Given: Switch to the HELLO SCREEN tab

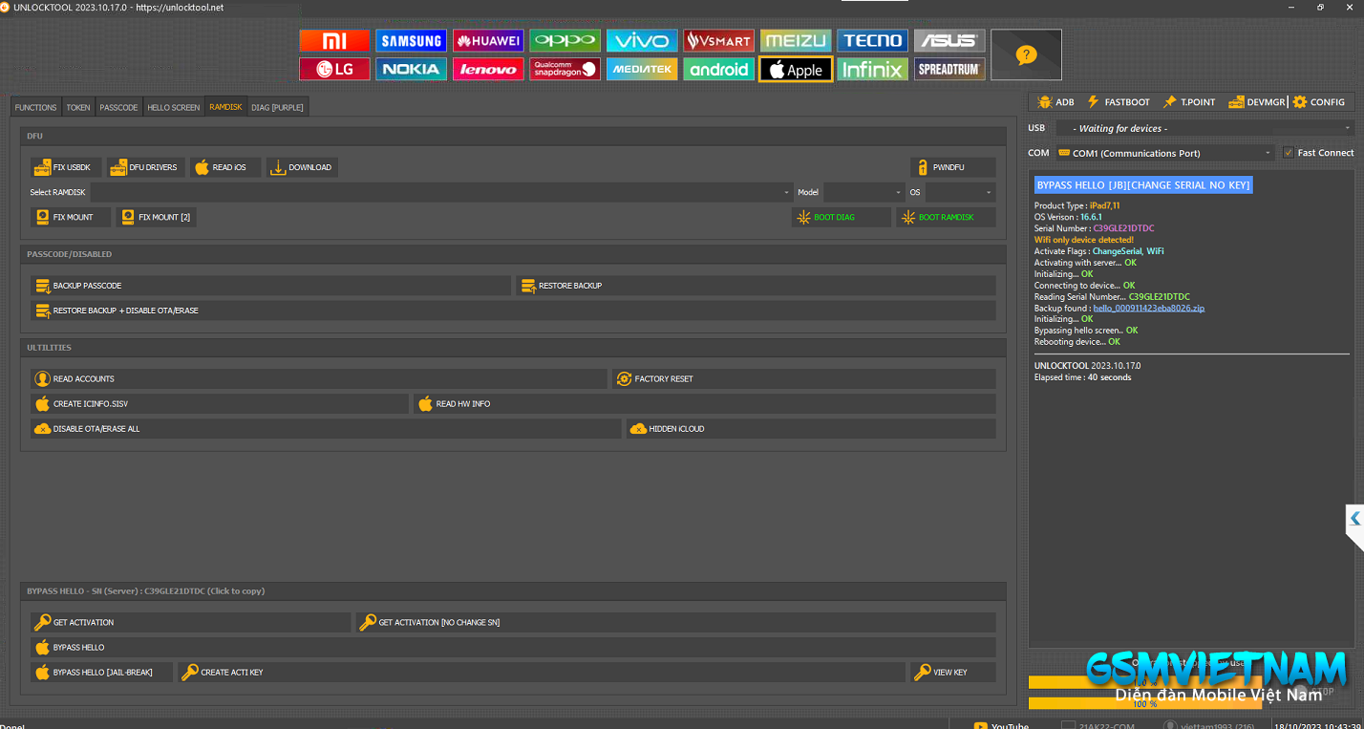Looking at the screenshot, I should [x=174, y=107].
